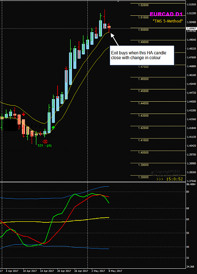Click 1.46880 on the price axis
This screenshot has height=274, width=197.
(191, 66)
